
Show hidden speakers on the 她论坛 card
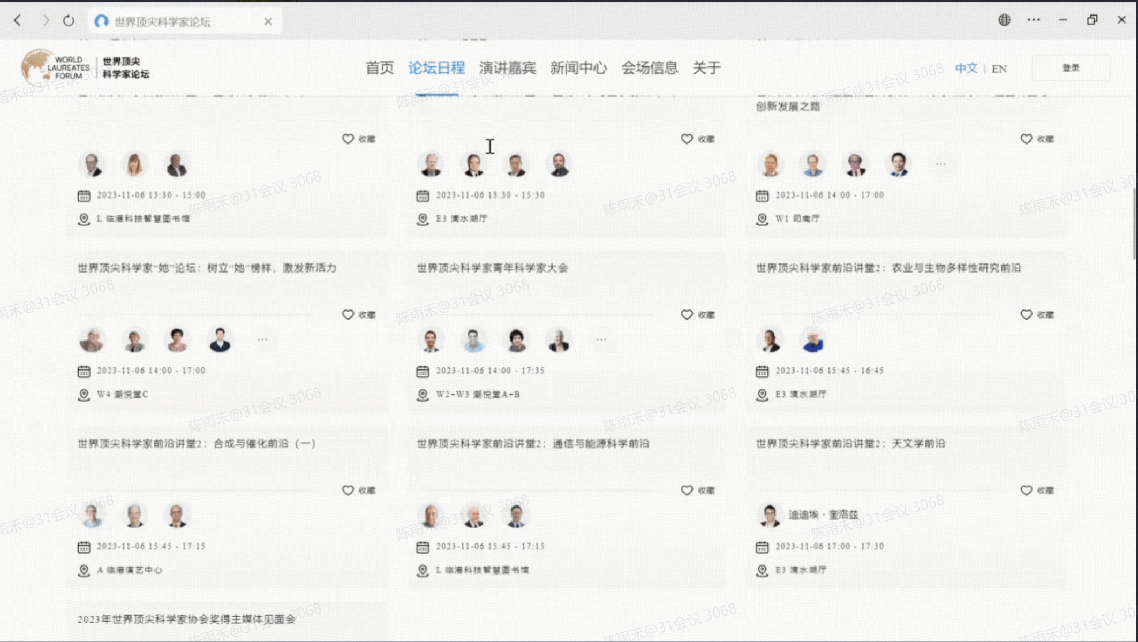pyautogui.click(x=263, y=339)
